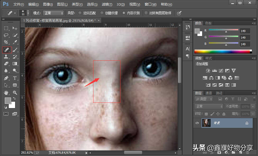258x156 pixels.
Task: Add a Brightness/Contrast adjustment
Action: tap(208, 71)
